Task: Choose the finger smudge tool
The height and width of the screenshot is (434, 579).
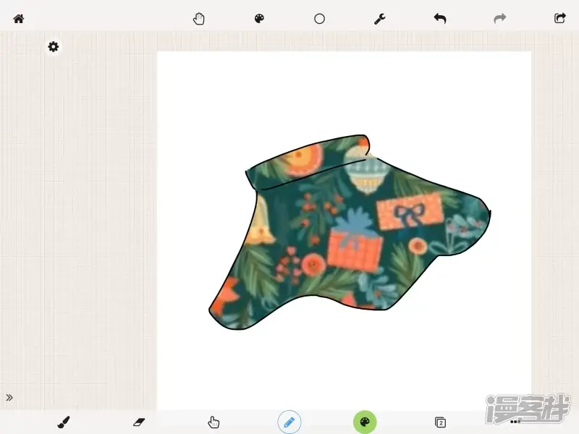Action: pyautogui.click(x=214, y=422)
